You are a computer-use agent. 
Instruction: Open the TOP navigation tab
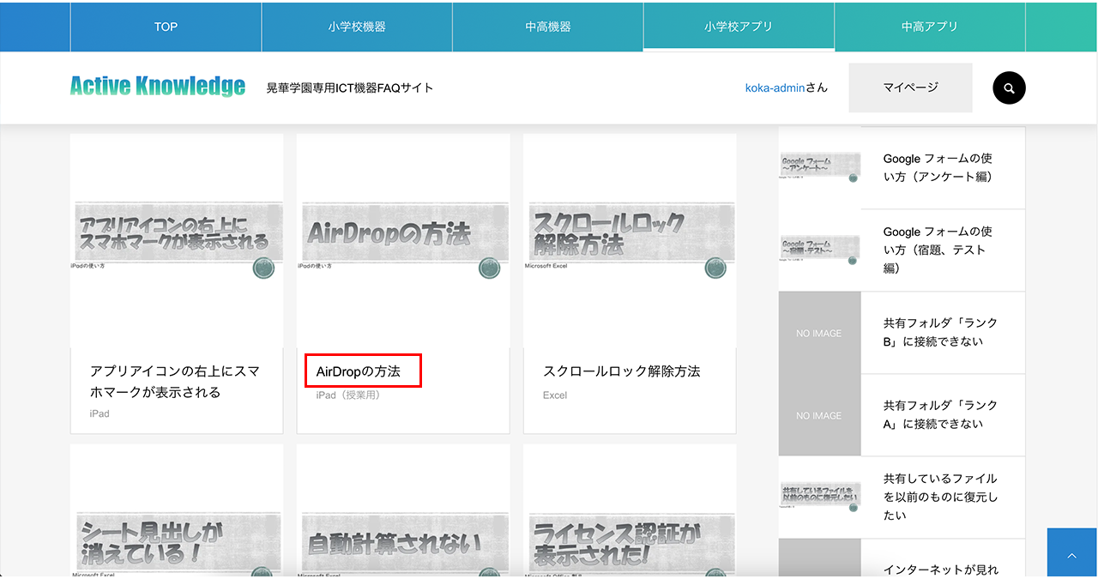pyautogui.click(x=166, y=27)
